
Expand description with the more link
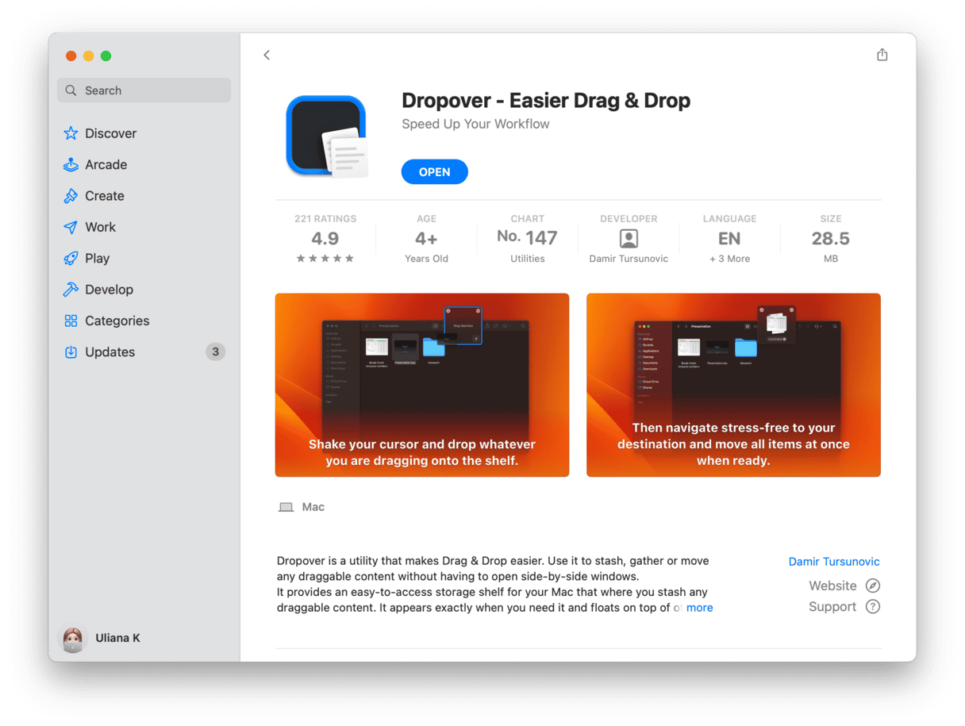(x=699, y=608)
